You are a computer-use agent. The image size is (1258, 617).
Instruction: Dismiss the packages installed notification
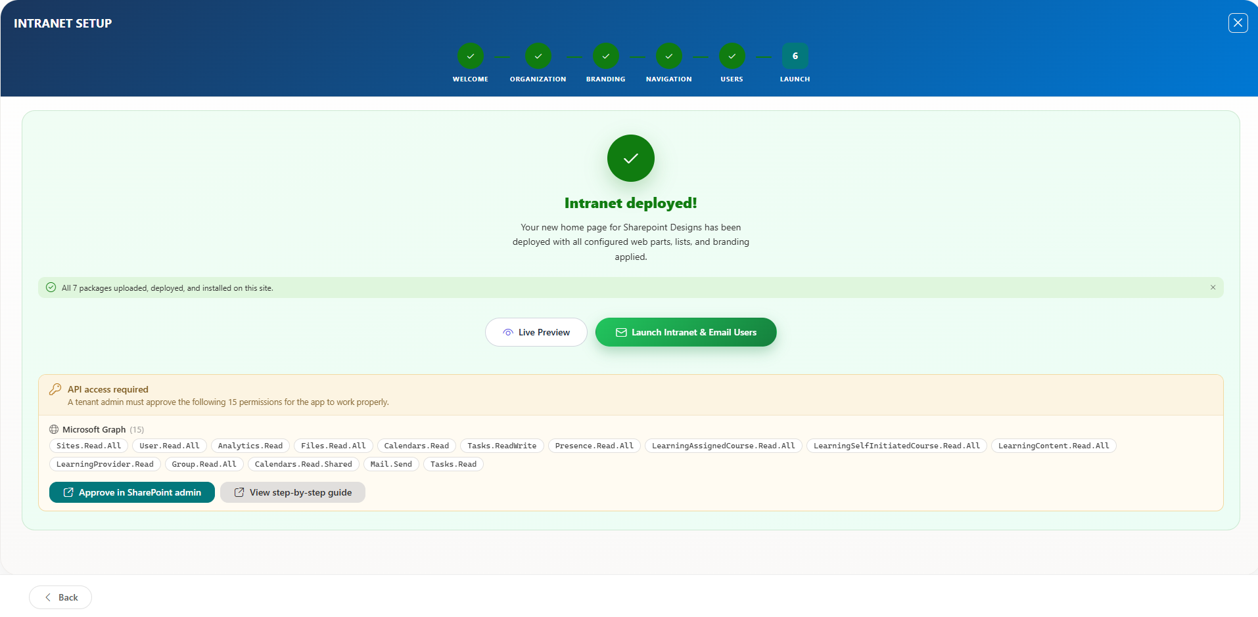[1213, 287]
